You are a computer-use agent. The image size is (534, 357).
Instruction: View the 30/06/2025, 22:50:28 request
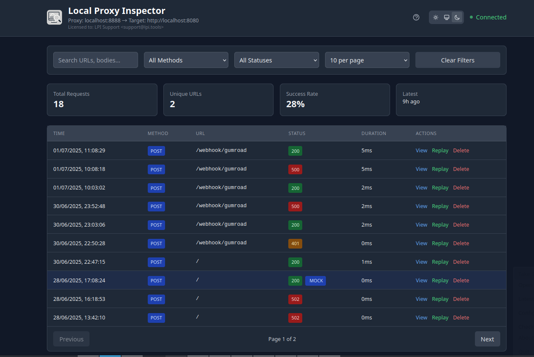[421, 243]
